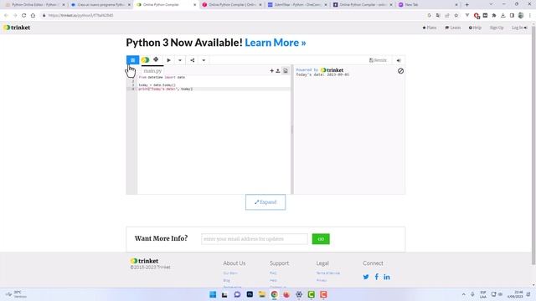Click the browser address bar URL

pos(80,15)
